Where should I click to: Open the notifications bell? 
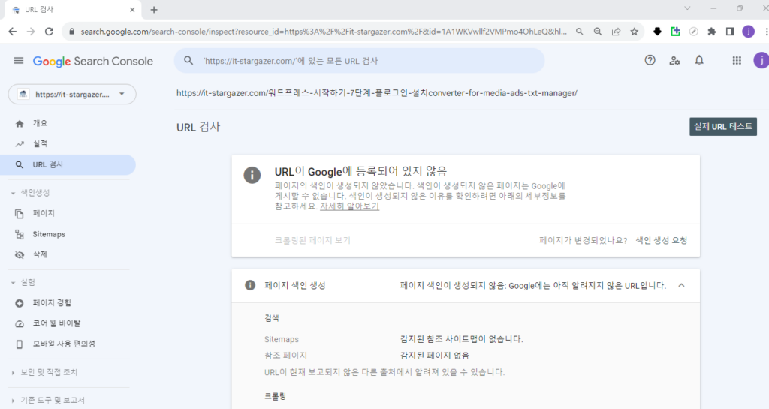[x=699, y=60]
